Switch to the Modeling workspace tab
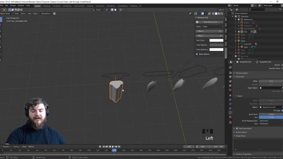This screenshot has width=283, height=159. (46, 6)
